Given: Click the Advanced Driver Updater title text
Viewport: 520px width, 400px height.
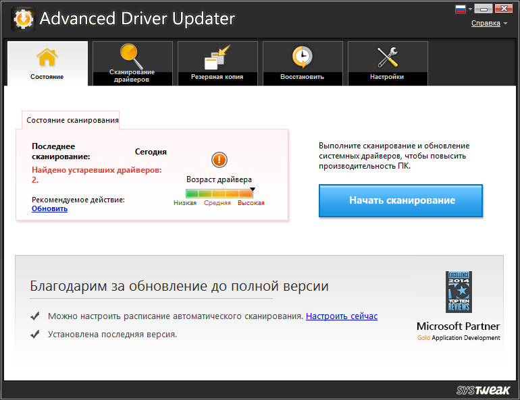Looking at the screenshot, I should tap(137, 18).
